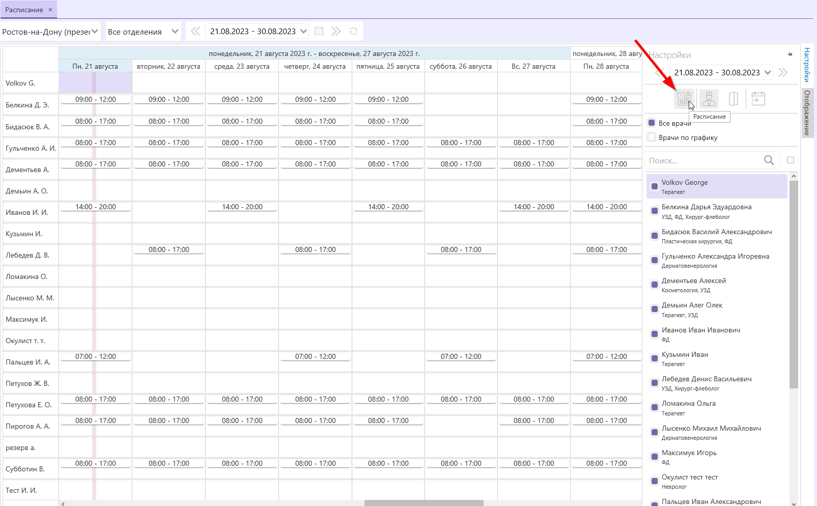The width and height of the screenshot is (817, 506).
Task: Toggle checkbox for Гульченко Александра Игоревна
Action: coord(655,260)
